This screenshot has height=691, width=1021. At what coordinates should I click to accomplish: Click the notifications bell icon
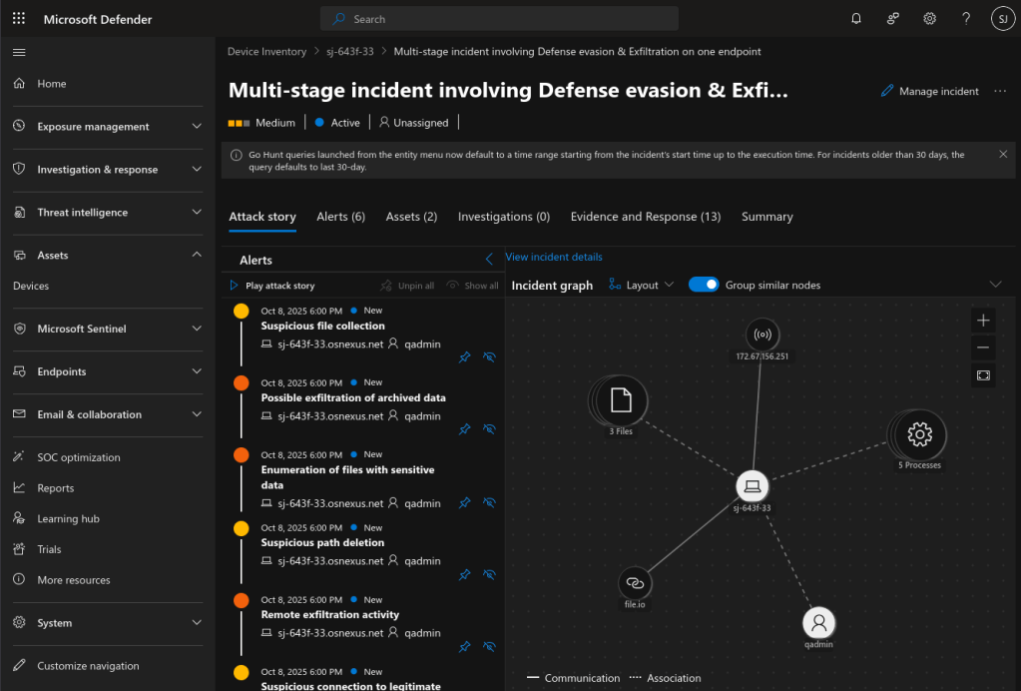click(856, 19)
